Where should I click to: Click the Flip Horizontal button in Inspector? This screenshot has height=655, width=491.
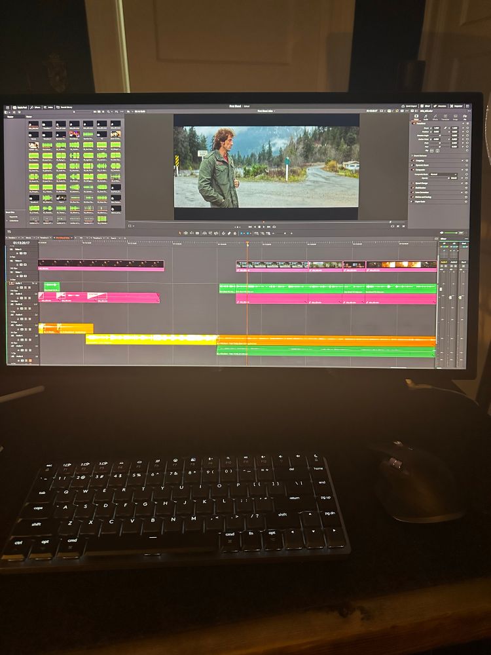431,151
